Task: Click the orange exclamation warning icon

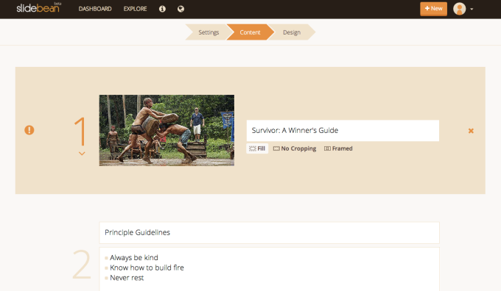Action: click(x=29, y=130)
